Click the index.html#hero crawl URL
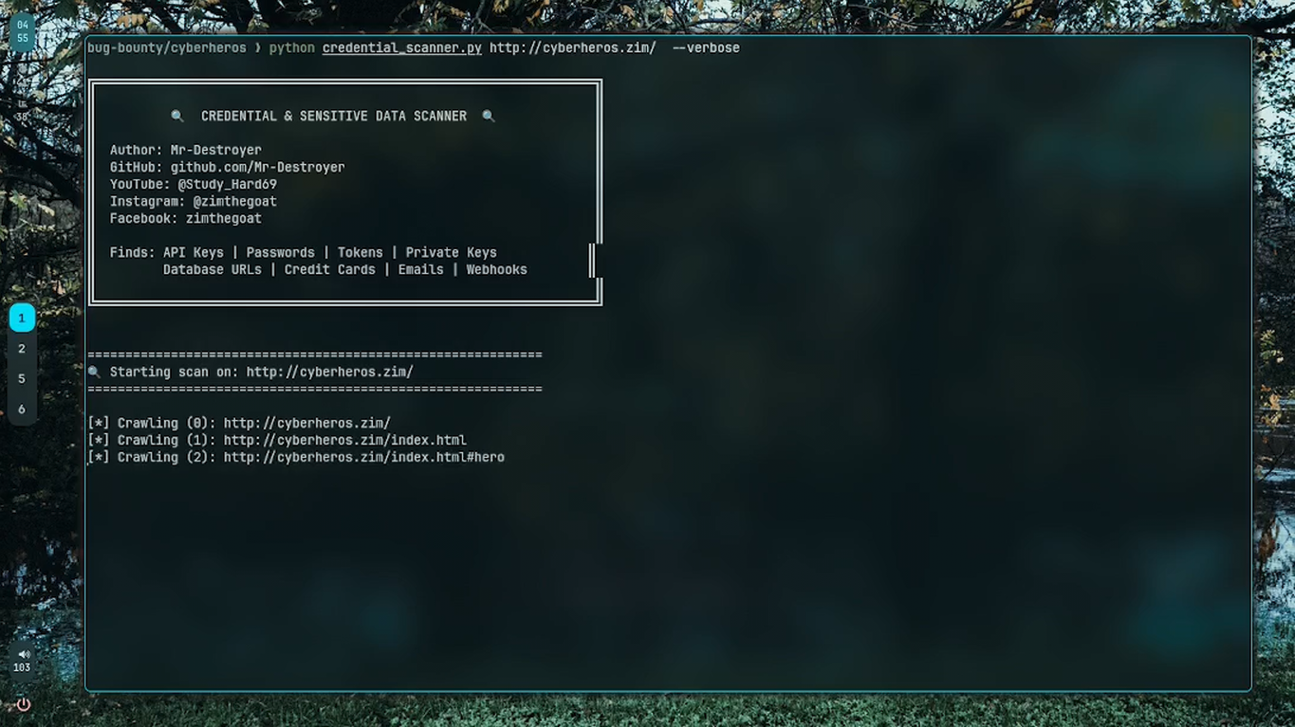 coord(364,457)
